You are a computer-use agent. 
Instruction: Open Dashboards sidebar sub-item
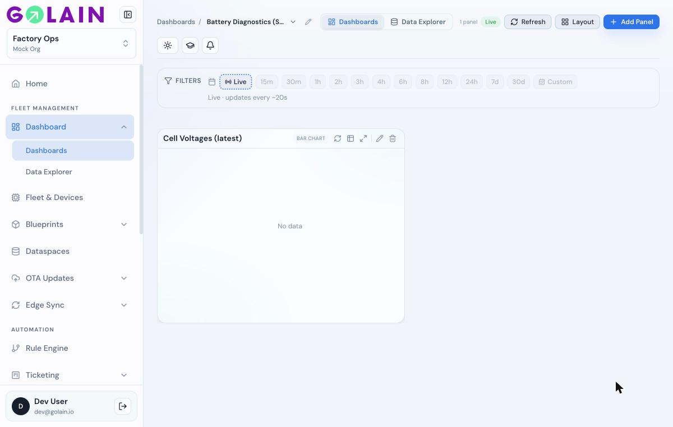(x=73, y=151)
